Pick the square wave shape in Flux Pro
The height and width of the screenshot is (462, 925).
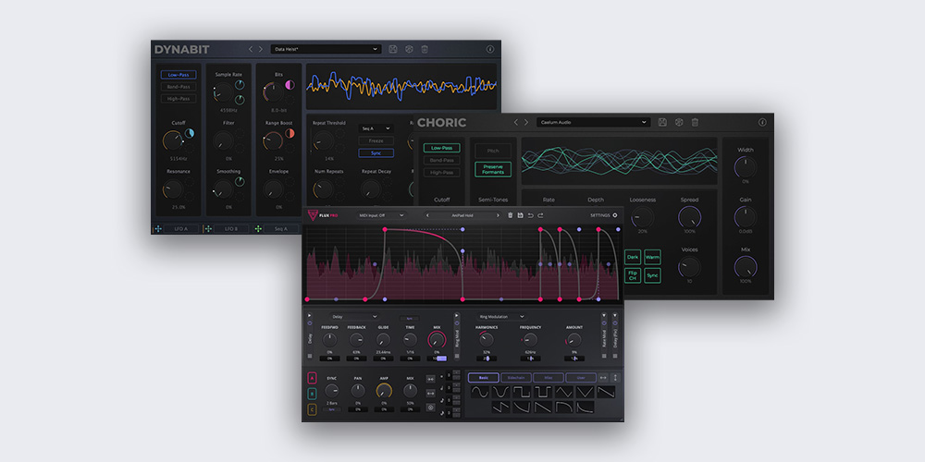tap(522, 392)
